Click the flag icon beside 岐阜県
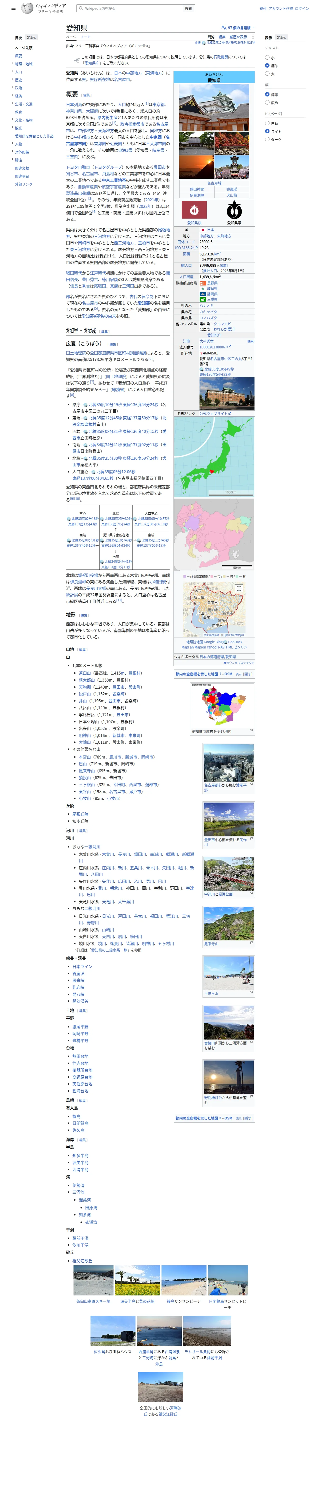Screen dimensions: 321x1504 coord(203,289)
